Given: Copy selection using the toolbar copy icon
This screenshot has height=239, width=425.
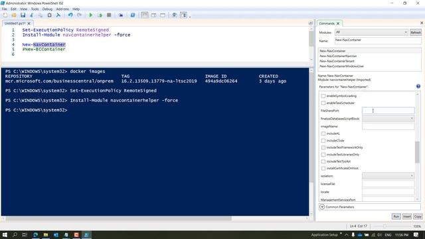Looking at the screenshot, I should pyautogui.click(x=41, y=15).
